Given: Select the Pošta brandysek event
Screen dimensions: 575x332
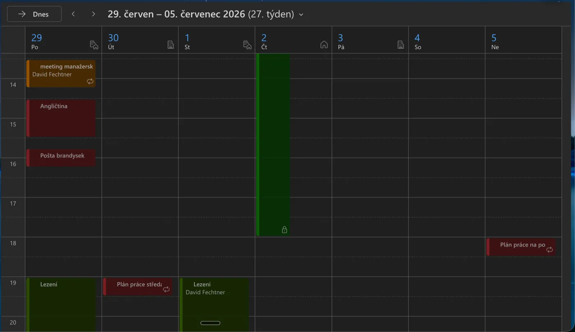Looking at the screenshot, I should (x=61, y=158).
